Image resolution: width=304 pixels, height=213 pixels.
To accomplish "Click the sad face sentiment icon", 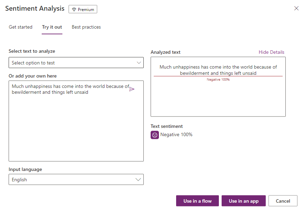I will [x=155, y=135].
